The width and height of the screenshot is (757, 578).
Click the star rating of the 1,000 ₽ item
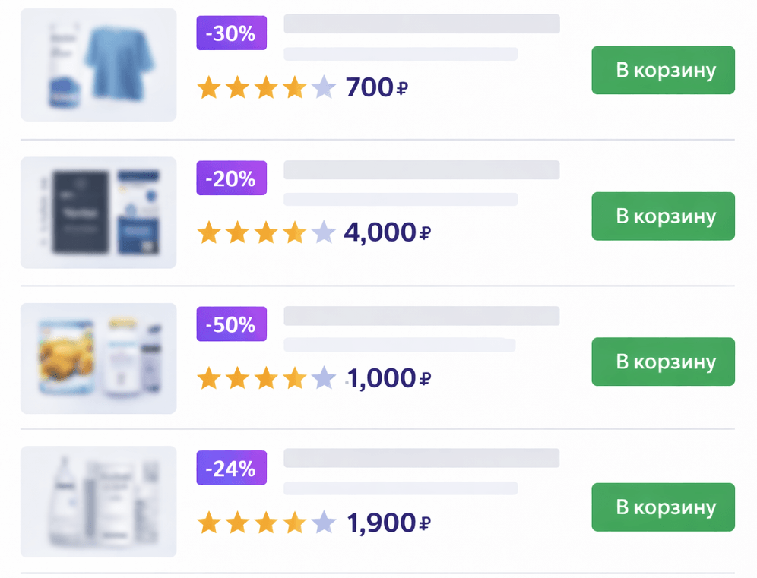tap(265, 377)
